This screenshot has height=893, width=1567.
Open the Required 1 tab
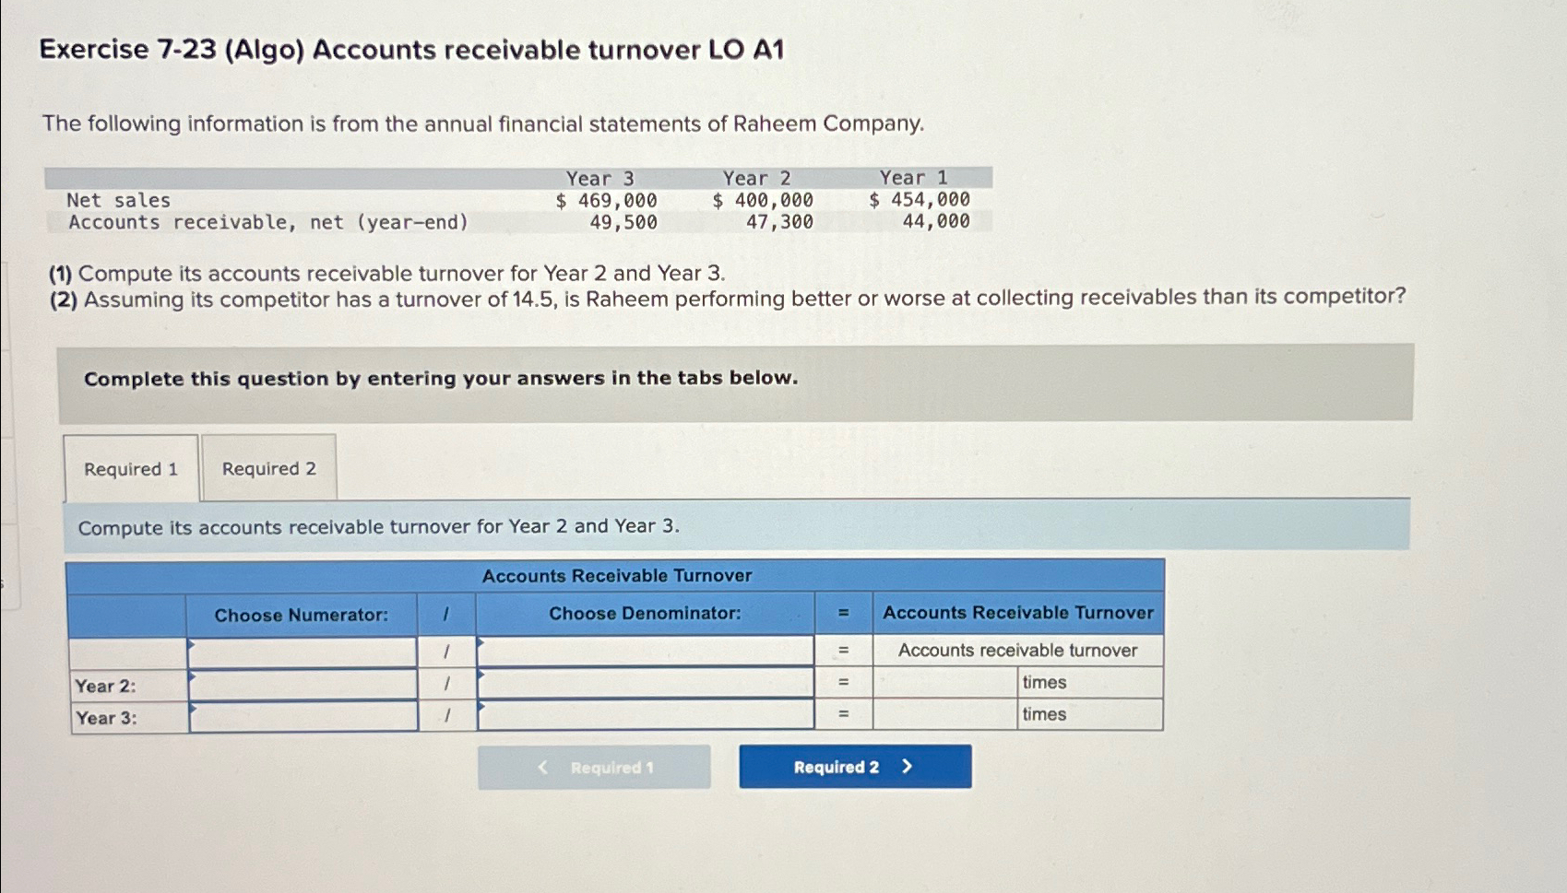(131, 468)
